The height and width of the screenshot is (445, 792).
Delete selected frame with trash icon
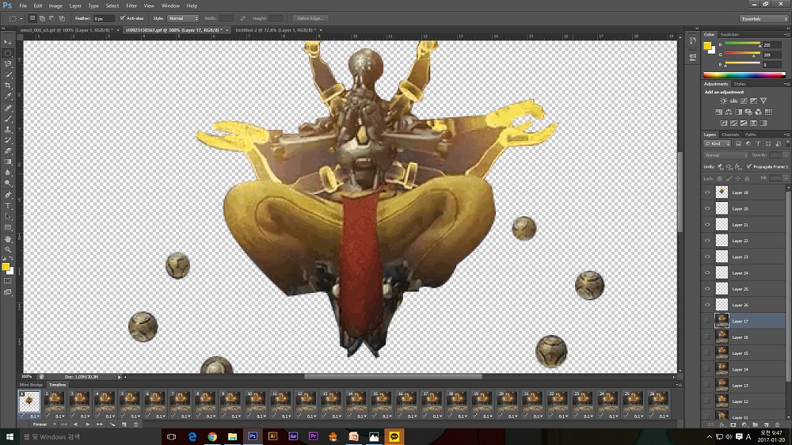point(136,424)
